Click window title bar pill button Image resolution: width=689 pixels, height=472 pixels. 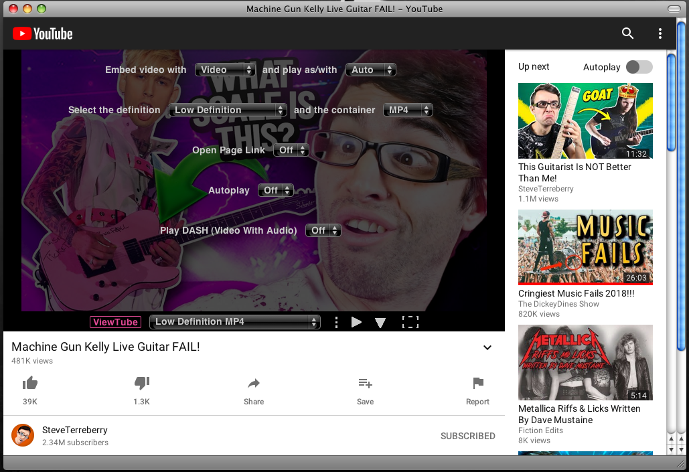pyautogui.click(x=674, y=9)
